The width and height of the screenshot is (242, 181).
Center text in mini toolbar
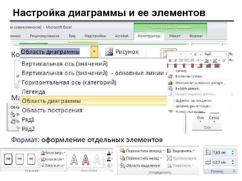(187, 60)
